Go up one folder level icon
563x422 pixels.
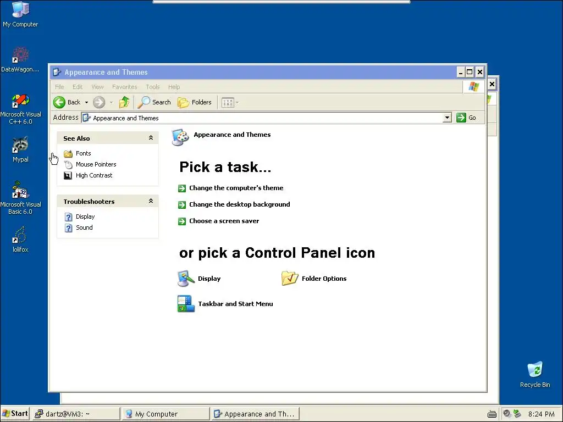click(124, 102)
